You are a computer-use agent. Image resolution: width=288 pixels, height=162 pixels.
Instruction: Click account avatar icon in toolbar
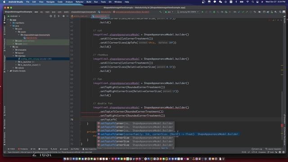pyautogui.click(x=284, y=12)
